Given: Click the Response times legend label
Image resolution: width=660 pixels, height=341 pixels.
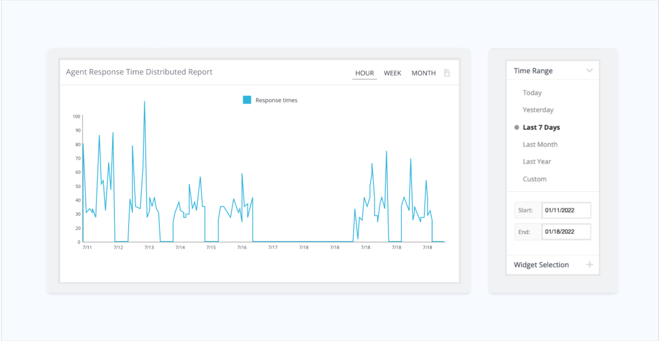Looking at the screenshot, I should 276,100.
